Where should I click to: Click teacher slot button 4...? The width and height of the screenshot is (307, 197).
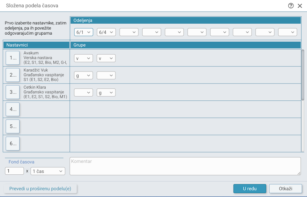(x=13, y=109)
